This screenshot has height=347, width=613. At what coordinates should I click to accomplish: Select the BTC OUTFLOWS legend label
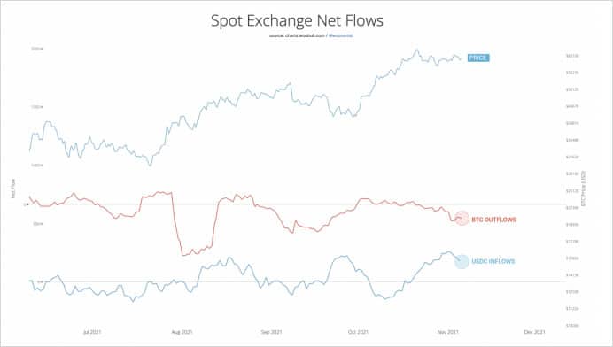493,220
